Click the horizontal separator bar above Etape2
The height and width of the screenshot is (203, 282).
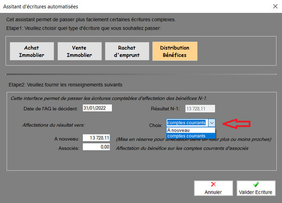[141, 74]
